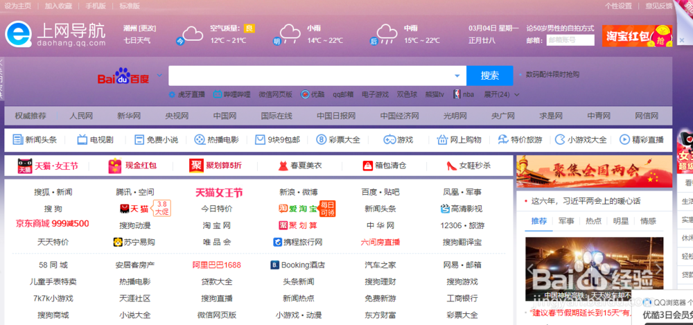Open the high-speed train news thumbnail
Screen dimensions: 693x325
(595, 269)
